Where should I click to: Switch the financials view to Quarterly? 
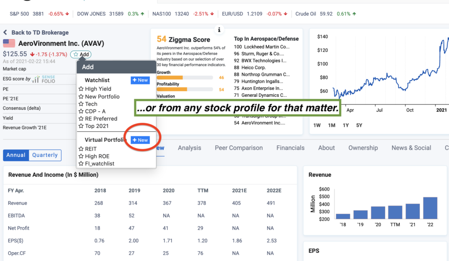click(45, 155)
